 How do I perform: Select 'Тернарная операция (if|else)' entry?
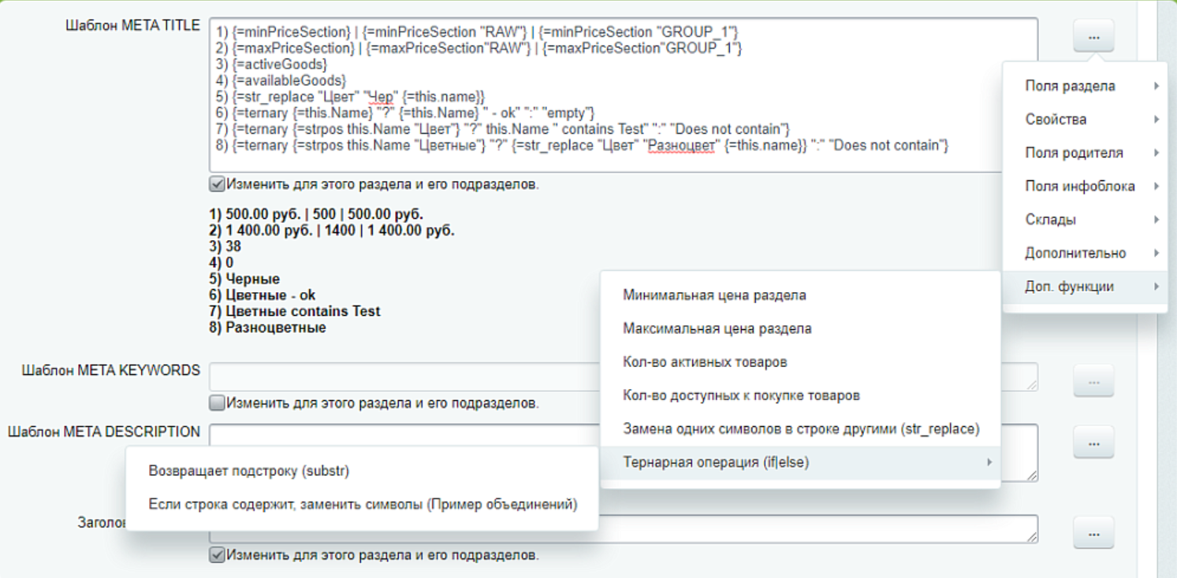[800, 462]
